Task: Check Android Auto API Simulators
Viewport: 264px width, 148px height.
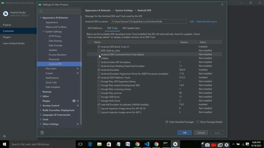Action: [x=99, y=62]
